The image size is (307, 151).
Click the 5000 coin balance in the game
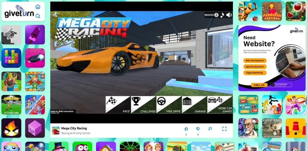pos(212,15)
